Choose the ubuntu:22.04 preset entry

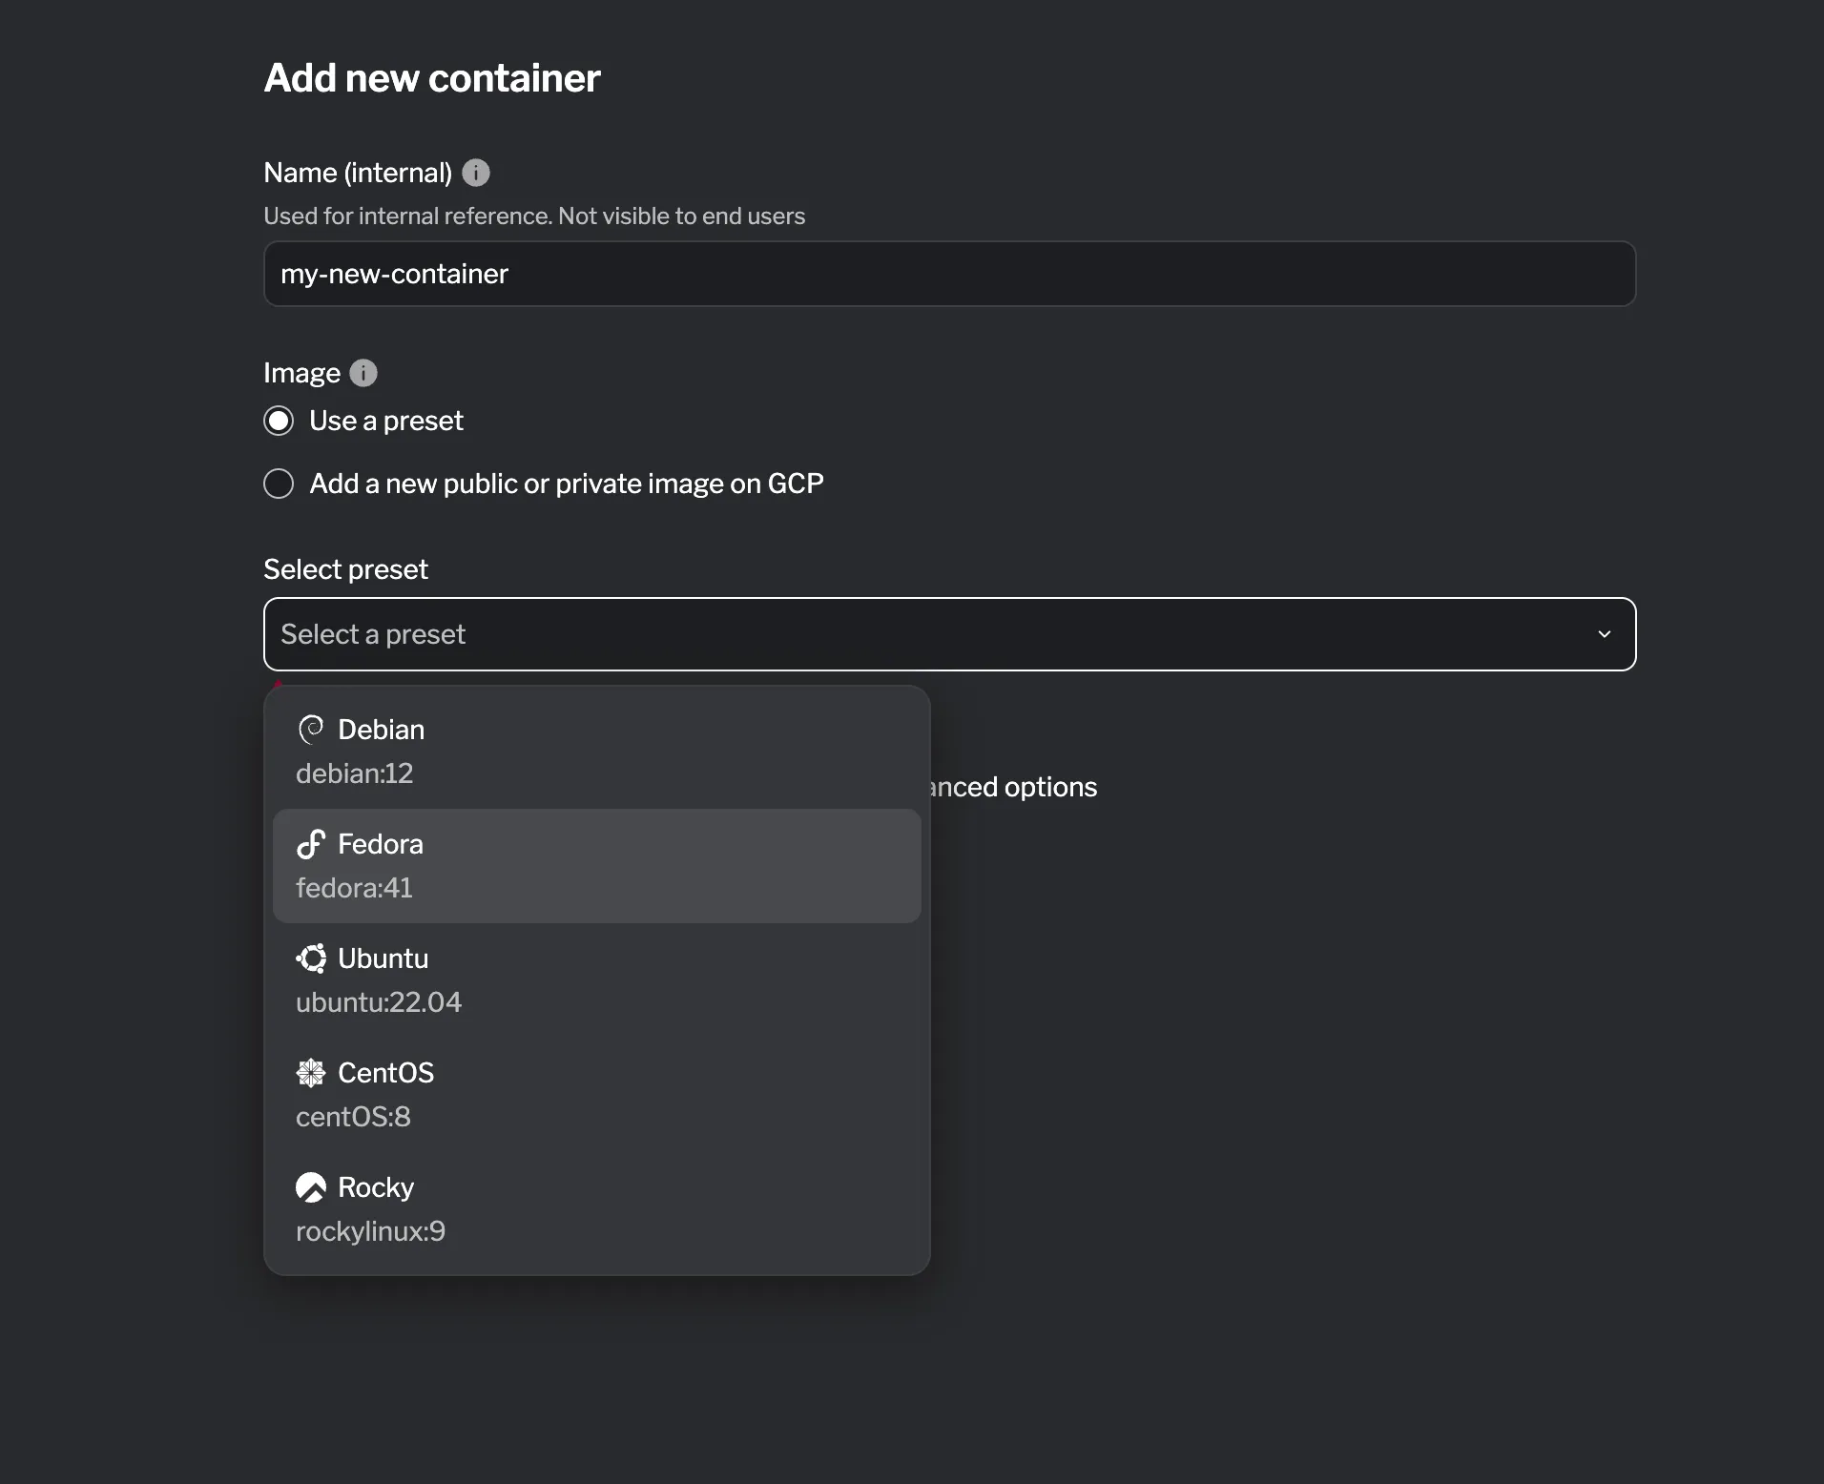[x=596, y=980]
